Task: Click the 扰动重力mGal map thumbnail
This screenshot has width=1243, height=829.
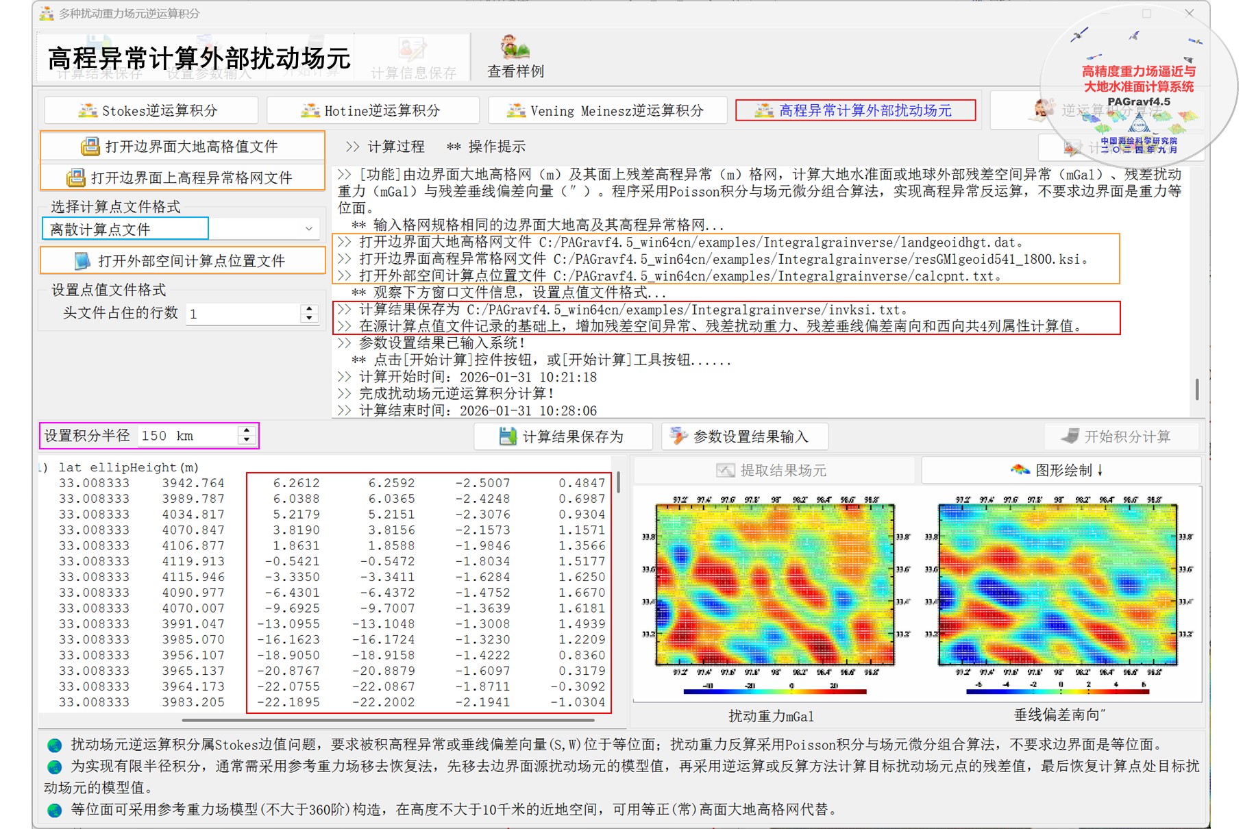Action: pos(773,594)
